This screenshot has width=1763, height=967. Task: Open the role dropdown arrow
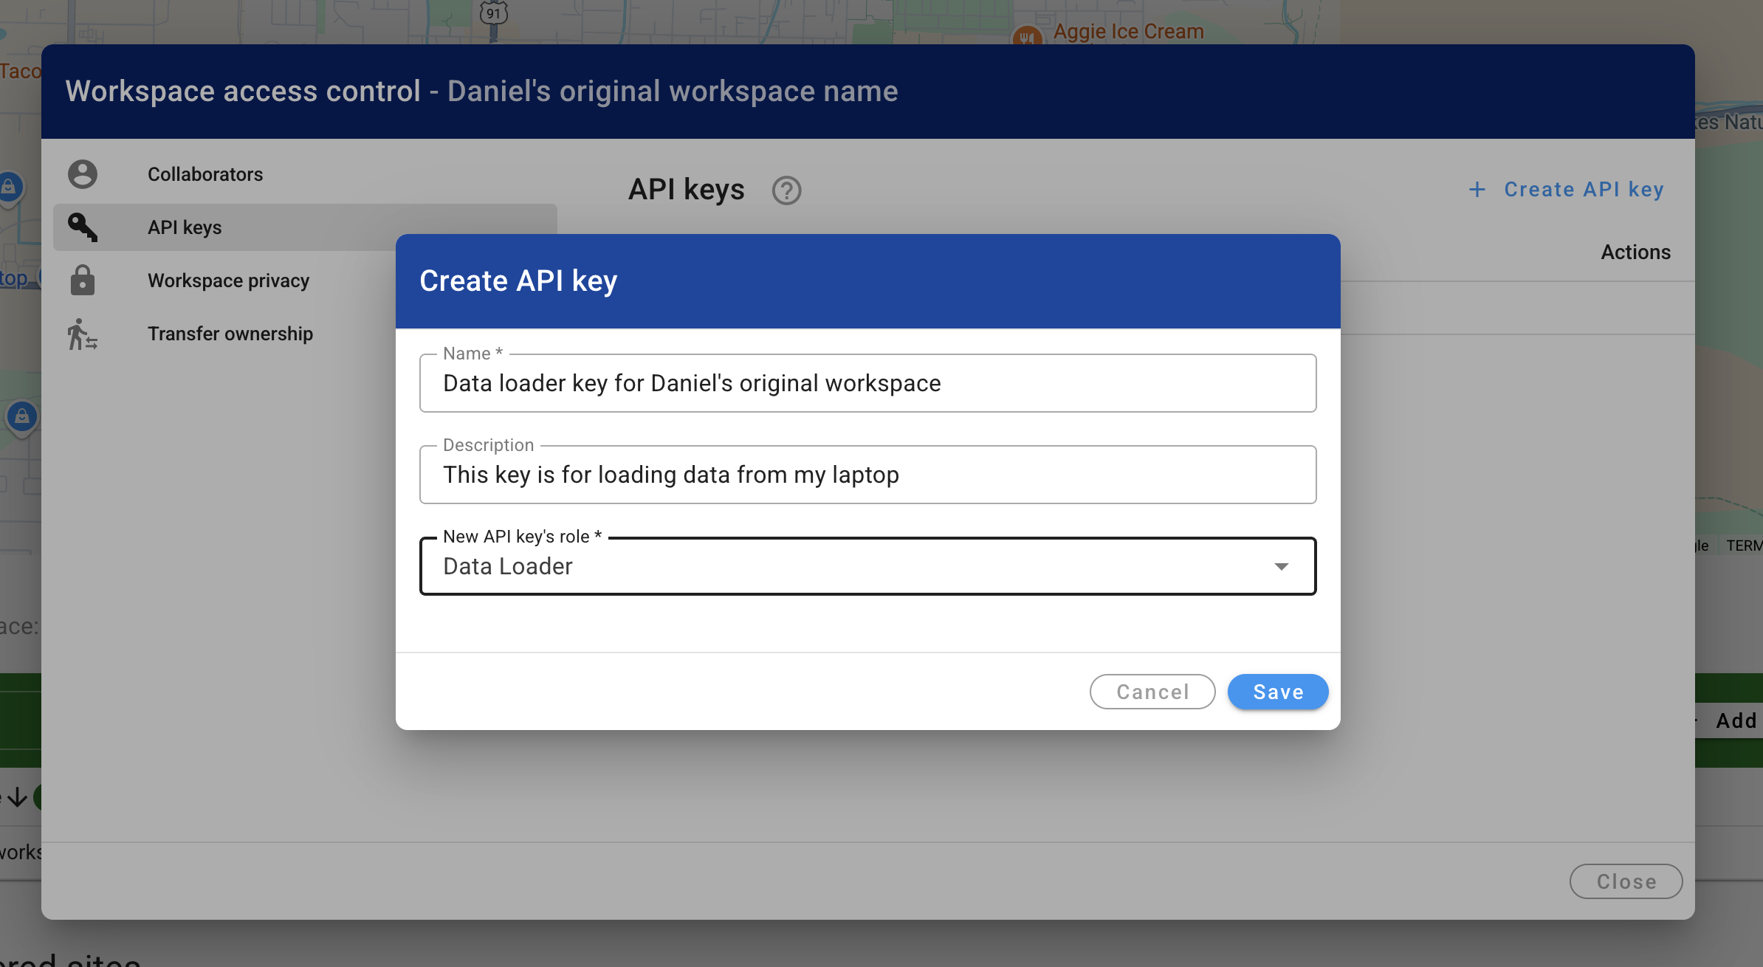click(1282, 566)
